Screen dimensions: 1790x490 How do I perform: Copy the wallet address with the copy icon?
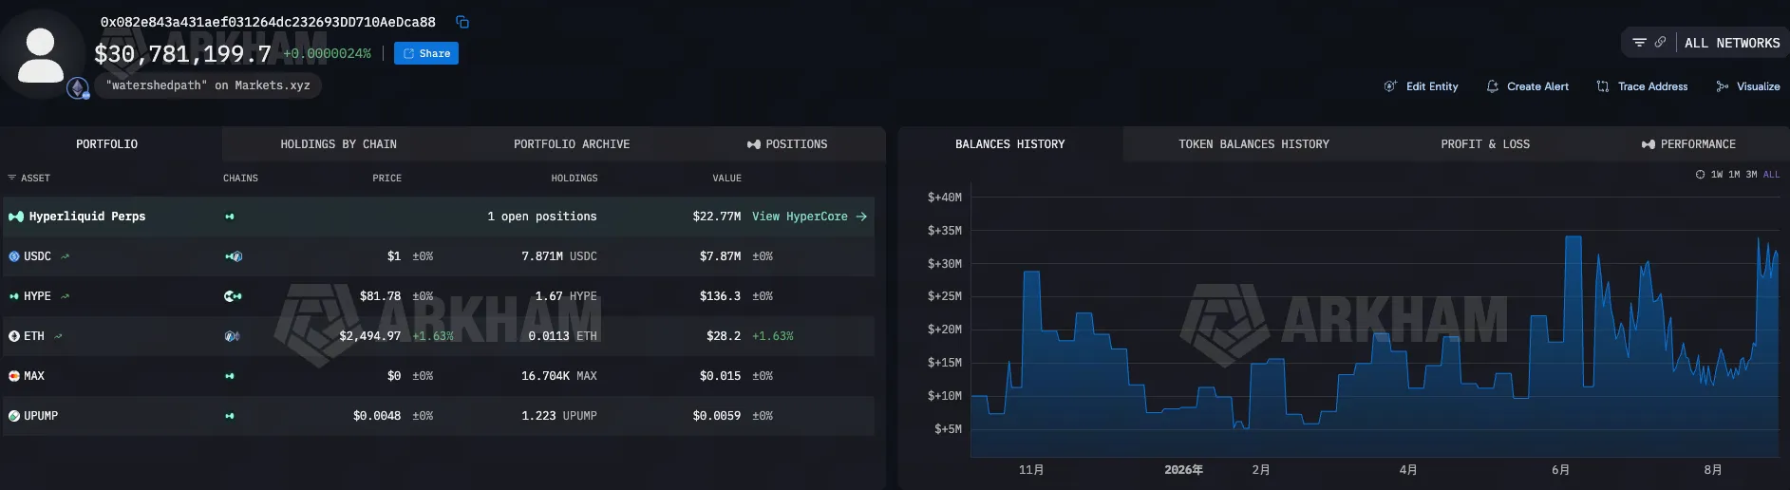coord(462,22)
